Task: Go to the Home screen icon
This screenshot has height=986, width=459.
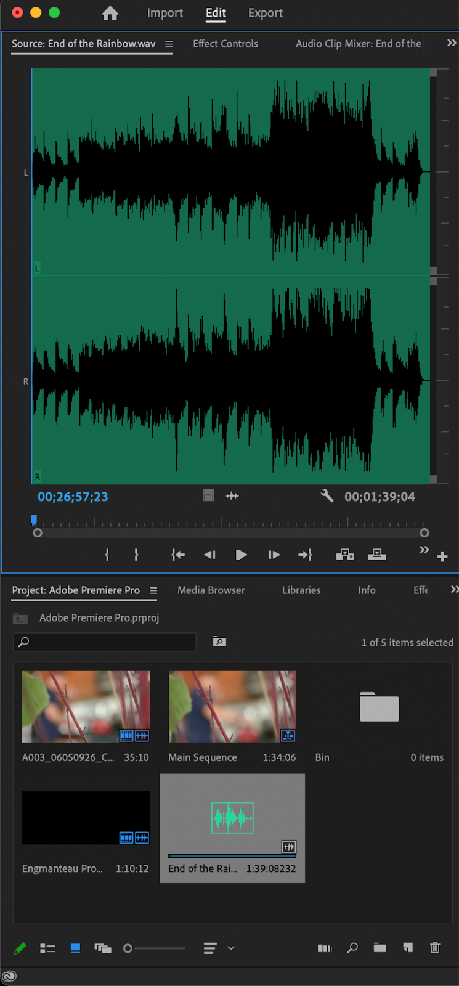Action: click(x=110, y=13)
